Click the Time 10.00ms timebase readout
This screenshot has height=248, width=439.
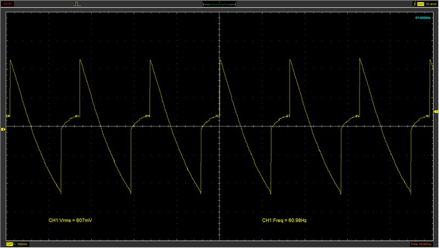tap(421, 244)
